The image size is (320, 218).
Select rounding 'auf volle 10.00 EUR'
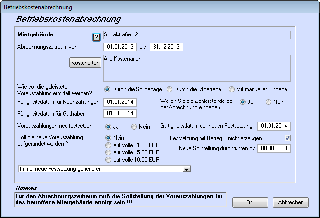(x=108, y=159)
